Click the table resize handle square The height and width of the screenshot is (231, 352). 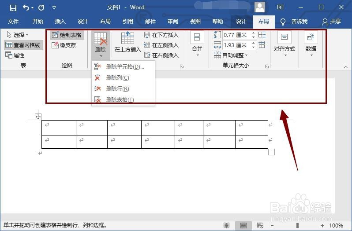271,152
